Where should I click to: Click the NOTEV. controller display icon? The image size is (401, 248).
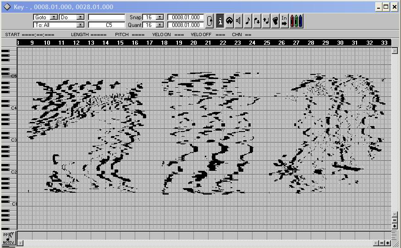click(x=9, y=238)
